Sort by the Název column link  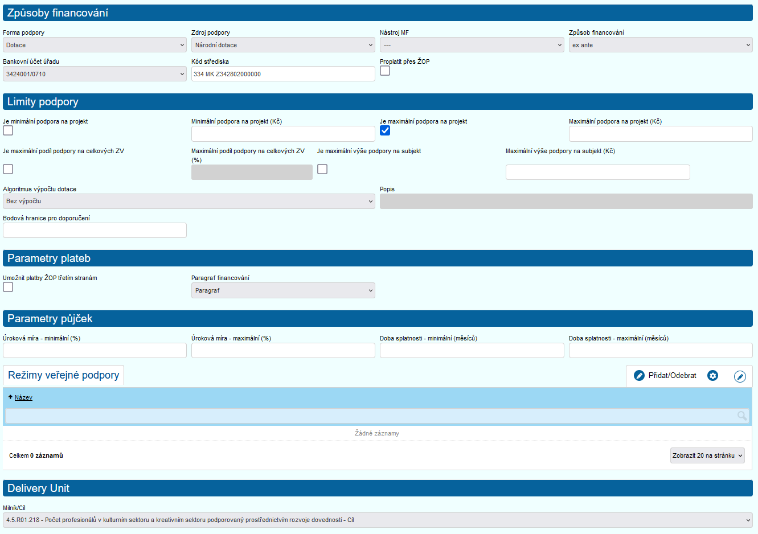23,397
